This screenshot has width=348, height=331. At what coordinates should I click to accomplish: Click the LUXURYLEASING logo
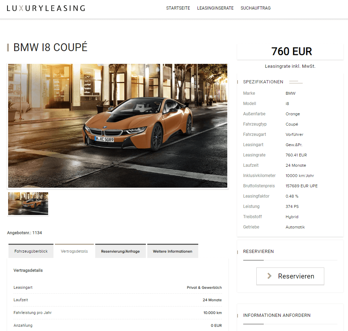(x=46, y=8)
